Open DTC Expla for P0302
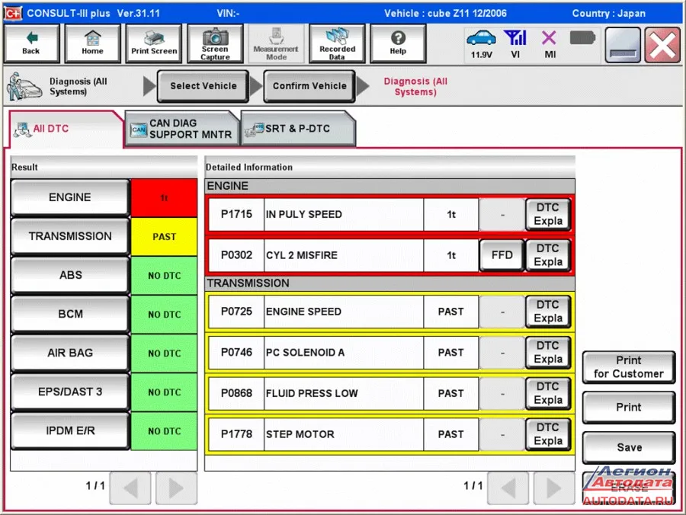 point(548,255)
